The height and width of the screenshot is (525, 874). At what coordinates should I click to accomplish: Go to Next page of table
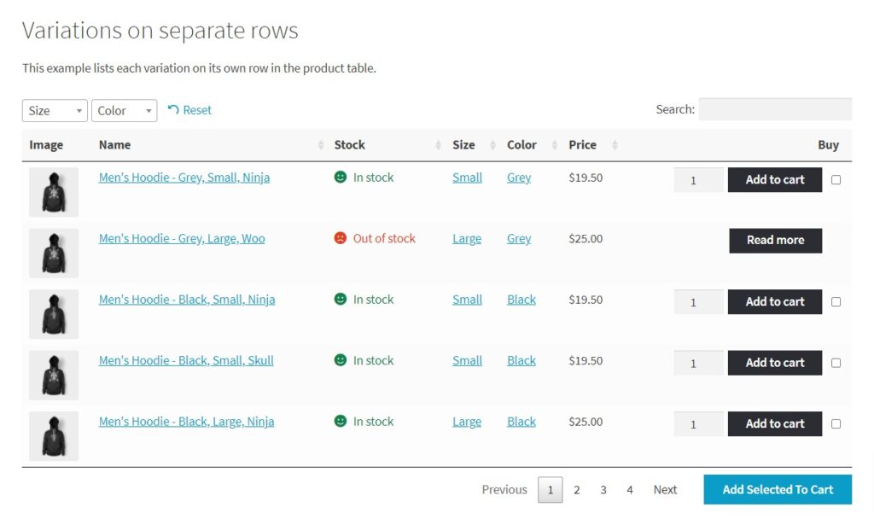point(665,490)
